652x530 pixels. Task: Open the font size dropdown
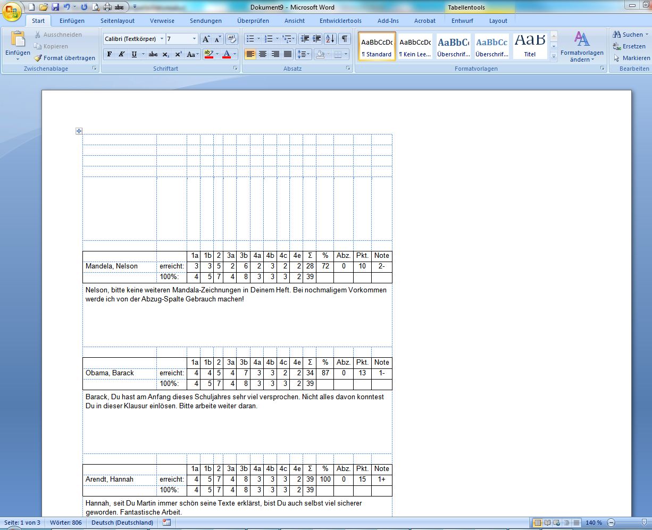pos(194,39)
